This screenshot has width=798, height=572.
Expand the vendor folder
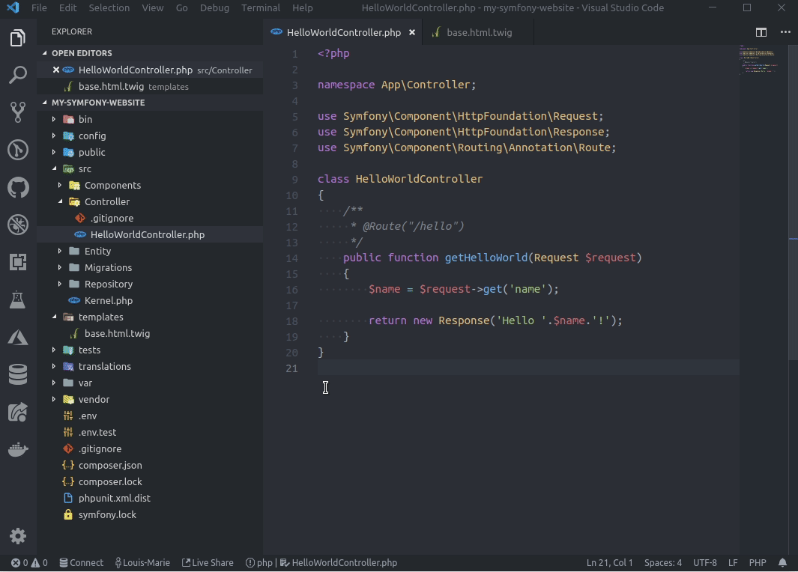[53, 399]
